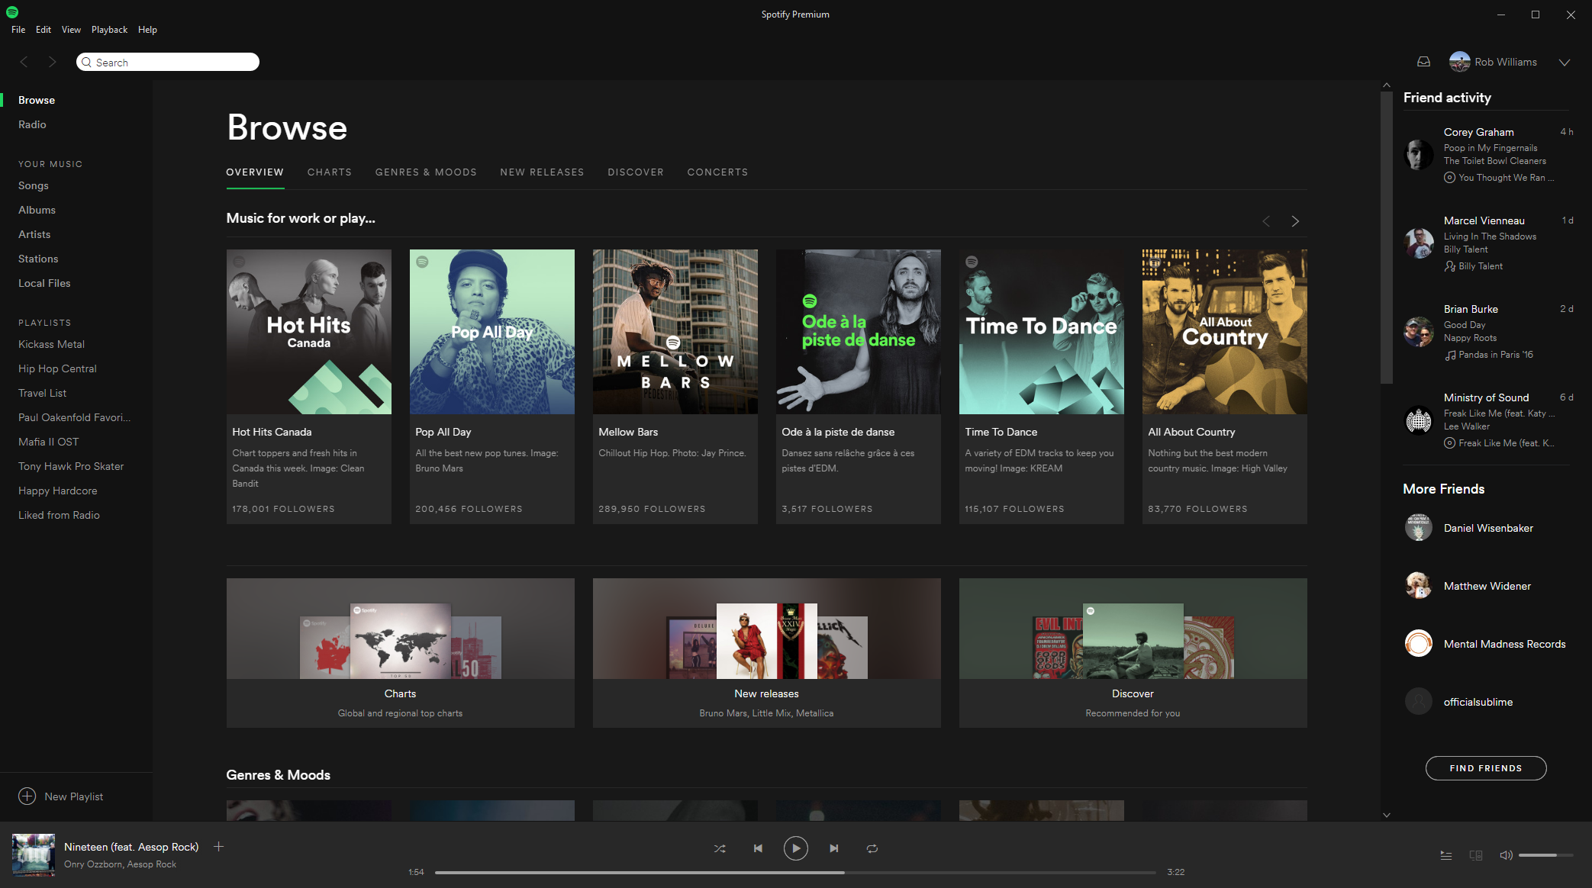Save Nineteen track with the plus icon
The height and width of the screenshot is (888, 1592).
point(218,846)
